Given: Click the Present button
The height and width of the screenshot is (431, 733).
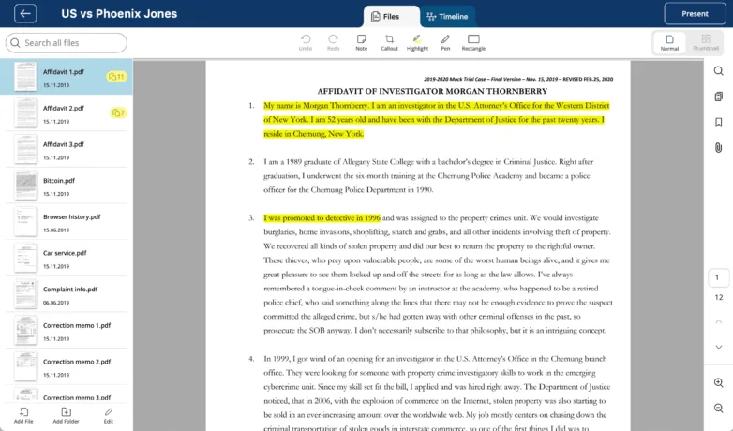Looking at the screenshot, I should tap(695, 14).
